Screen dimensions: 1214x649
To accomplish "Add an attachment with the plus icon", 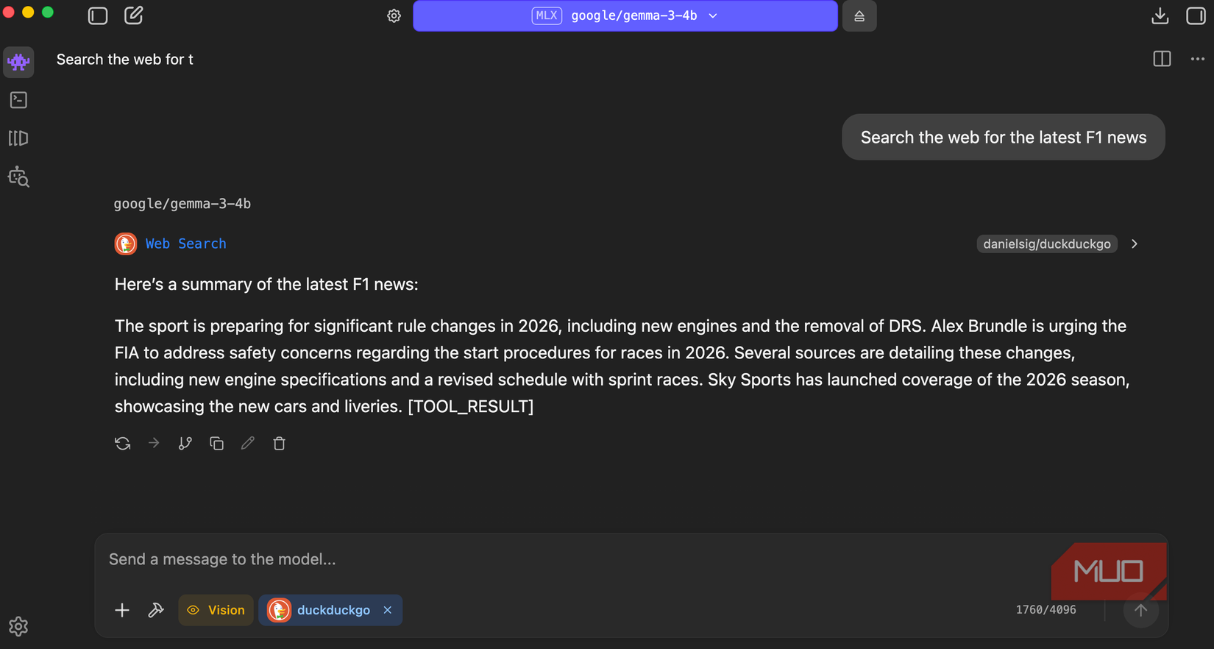I will 122,610.
